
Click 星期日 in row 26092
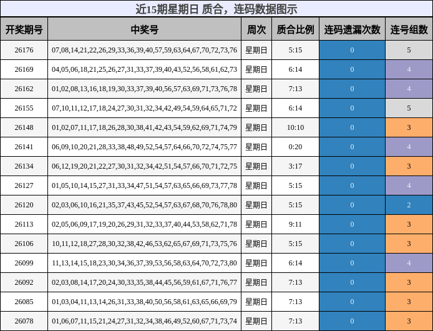256,282
